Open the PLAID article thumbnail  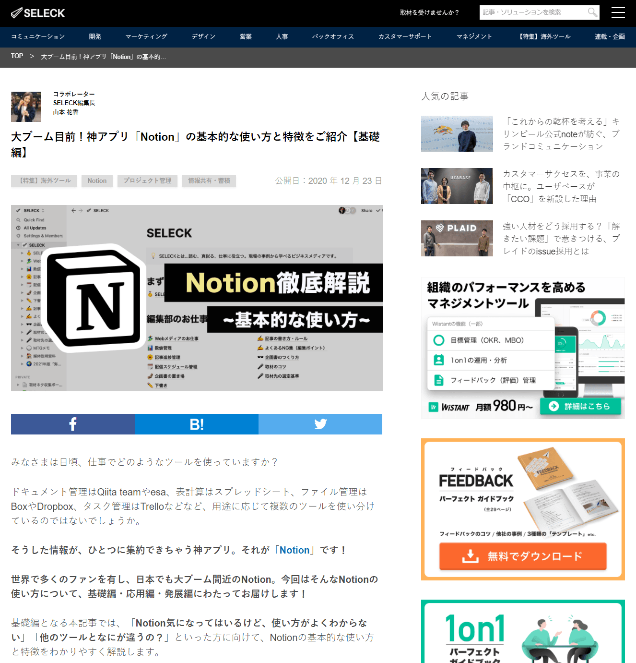click(x=457, y=238)
